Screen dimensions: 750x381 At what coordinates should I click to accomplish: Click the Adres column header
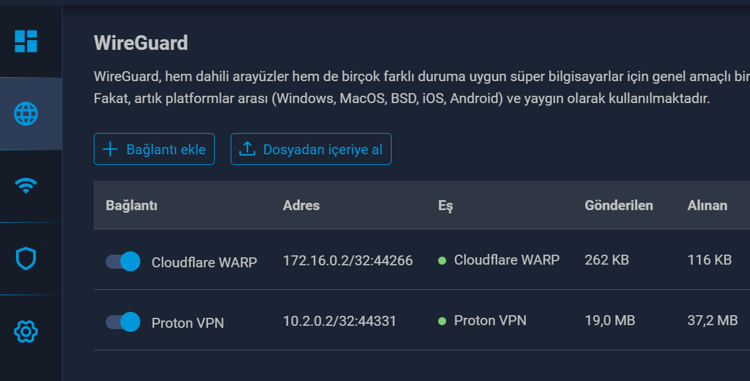coord(301,205)
